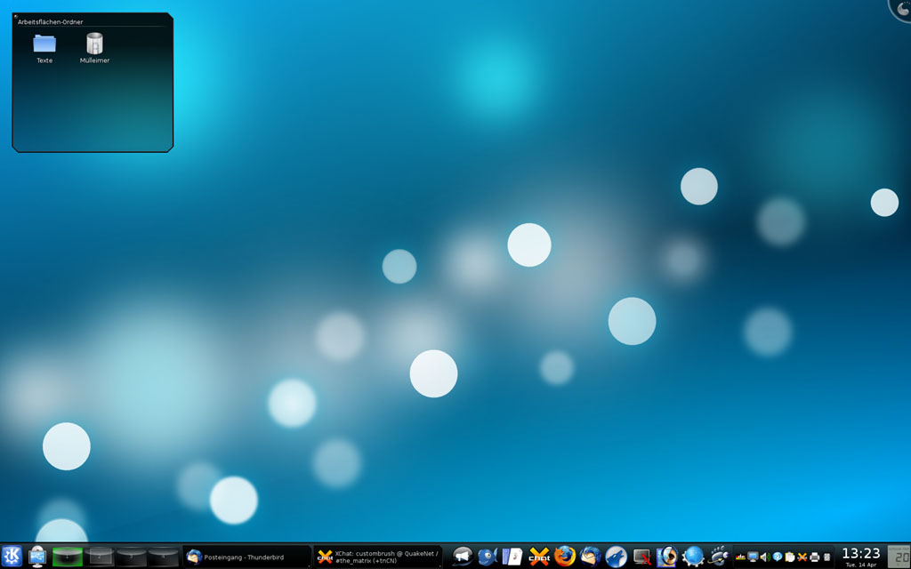Screen dimensions: 911x569
Task: Open the KDE application launcher menu
Action: click(12, 557)
